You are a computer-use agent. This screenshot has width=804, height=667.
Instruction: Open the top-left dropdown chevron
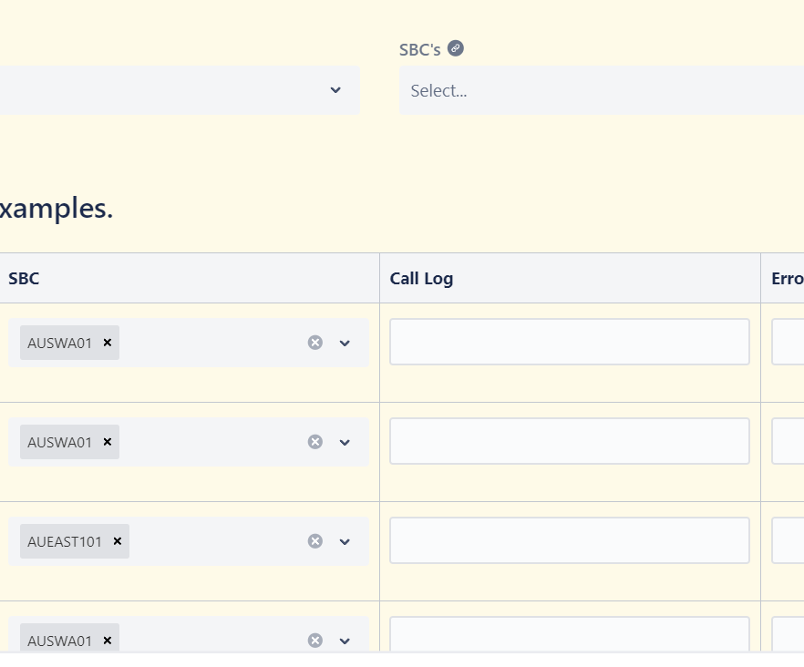click(335, 90)
